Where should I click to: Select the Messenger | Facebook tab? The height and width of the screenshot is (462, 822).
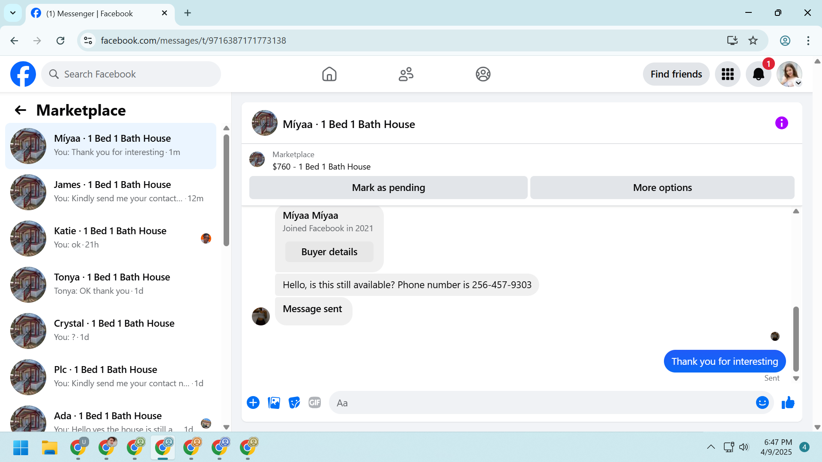click(x=100, y=14)
